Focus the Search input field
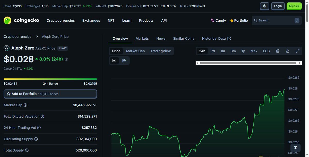Image resolution: width=309 pixels, height=157 pixels. click(x=277, y=20)
